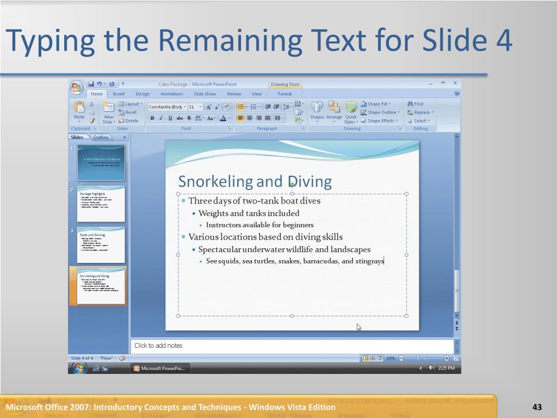Open the round Office button

click(76, 88)
